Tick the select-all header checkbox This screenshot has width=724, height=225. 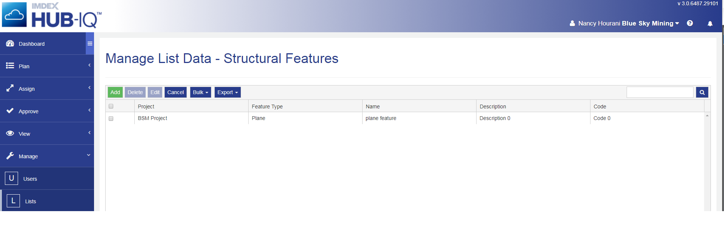tap(111, 106)
